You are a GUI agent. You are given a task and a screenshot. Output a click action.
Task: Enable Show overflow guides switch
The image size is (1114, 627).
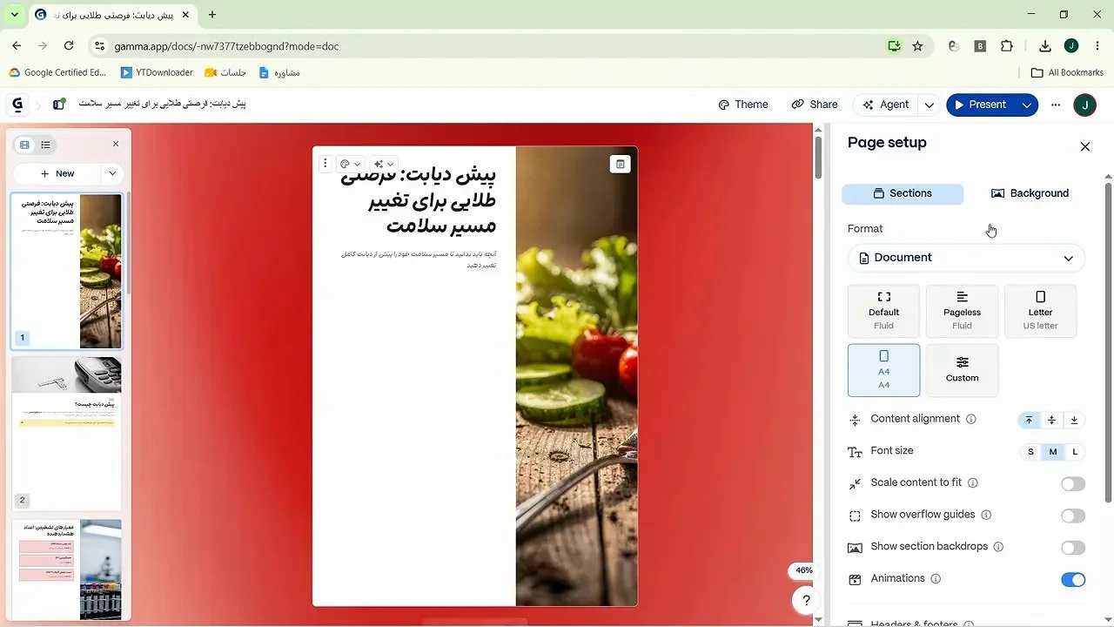[x=1073, y=516]
